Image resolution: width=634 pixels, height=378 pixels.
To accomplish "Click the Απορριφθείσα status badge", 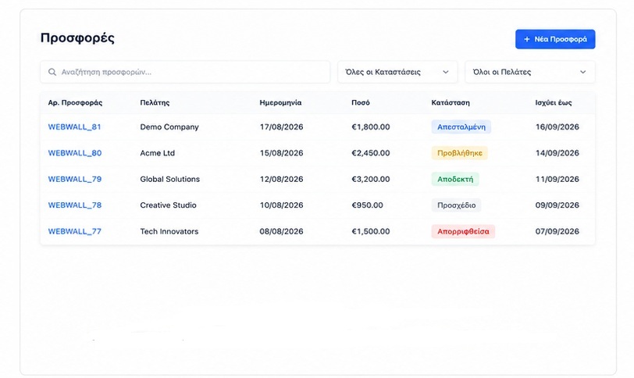I will point(463,232).
